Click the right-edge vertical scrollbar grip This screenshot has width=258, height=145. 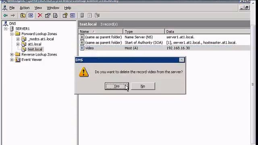[253, 84]
